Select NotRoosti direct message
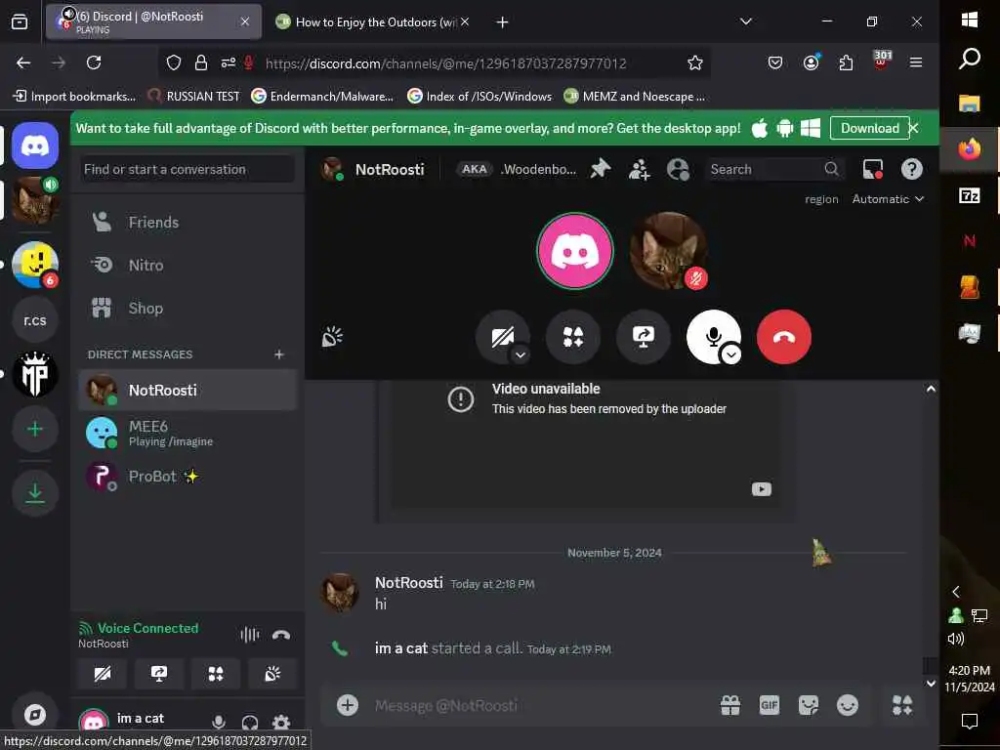Image resolution: width=1000 pixels, height=750 pixels. click(187, 390)
